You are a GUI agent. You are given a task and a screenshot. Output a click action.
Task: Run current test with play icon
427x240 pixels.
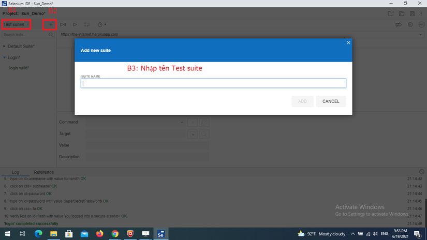coord(75,24)
